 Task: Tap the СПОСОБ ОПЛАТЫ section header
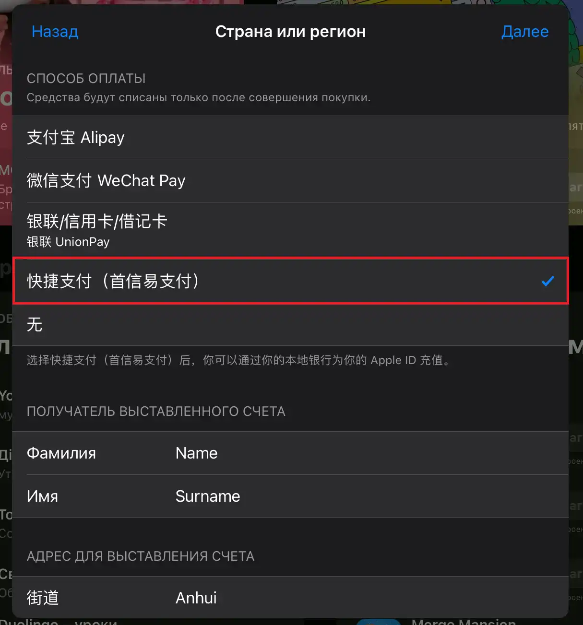(86, 78)
